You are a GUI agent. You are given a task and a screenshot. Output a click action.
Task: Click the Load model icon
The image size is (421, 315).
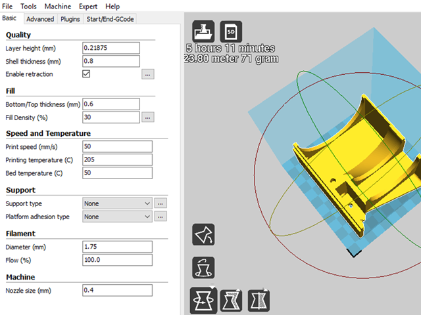tap(203, 31)
